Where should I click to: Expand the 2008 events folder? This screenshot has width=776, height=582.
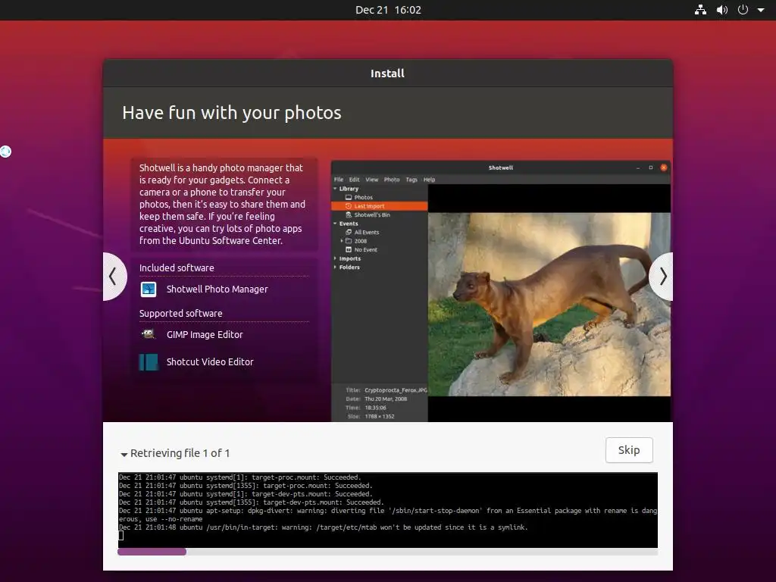point(342,241)
